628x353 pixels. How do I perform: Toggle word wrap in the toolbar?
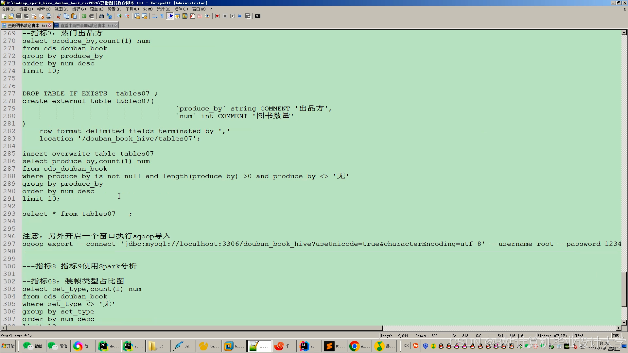(154, 16)
